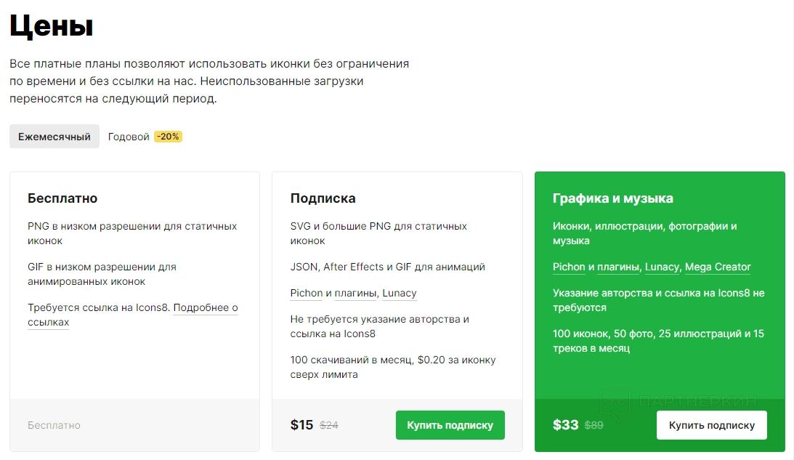
Task: Open the Mega Creator link
Action: click(718, 267)
